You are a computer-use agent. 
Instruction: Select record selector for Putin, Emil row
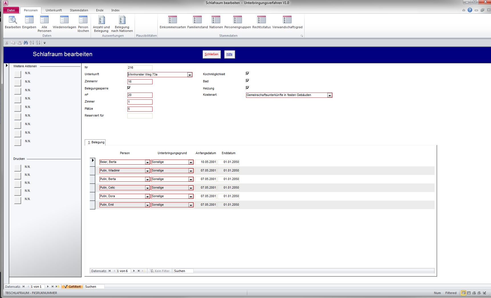[92, 205]
